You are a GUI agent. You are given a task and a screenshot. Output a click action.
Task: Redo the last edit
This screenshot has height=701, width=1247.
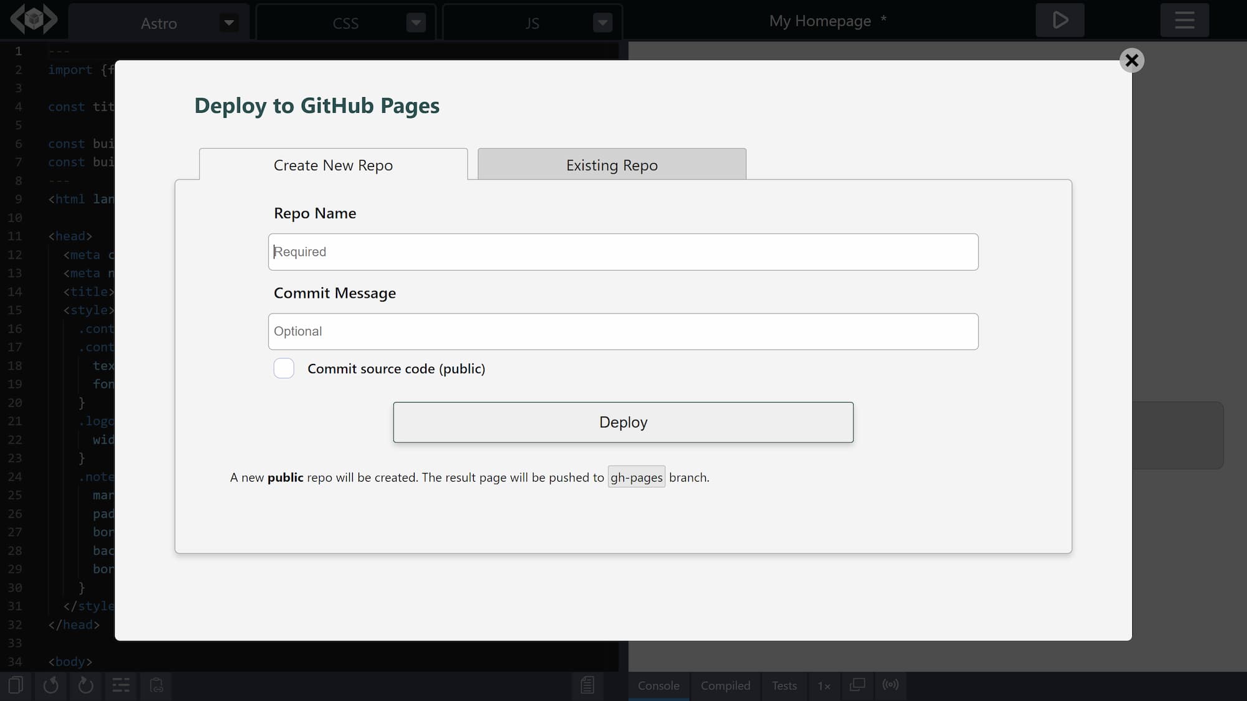[85, 685]
